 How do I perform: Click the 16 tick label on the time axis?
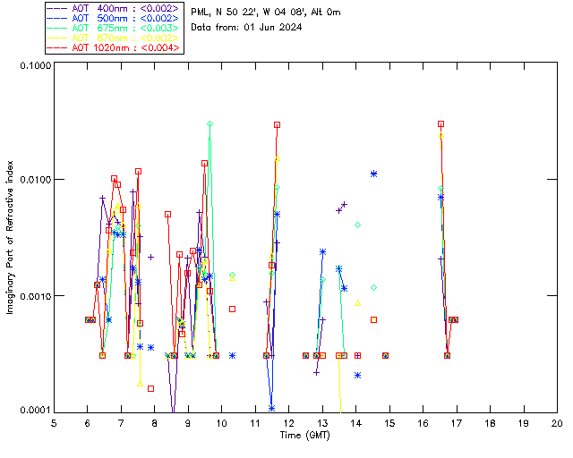(423, 422)
